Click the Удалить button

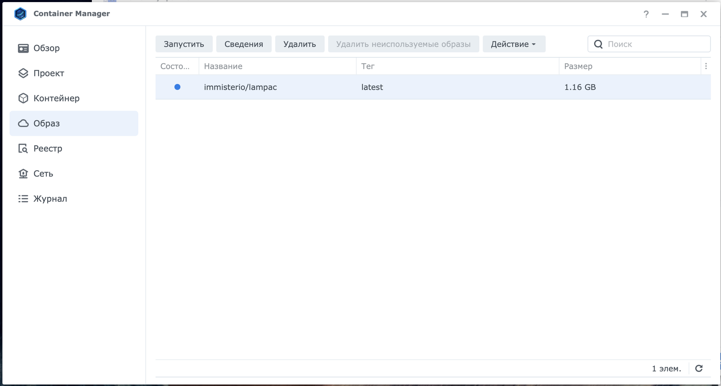[299, 44]
